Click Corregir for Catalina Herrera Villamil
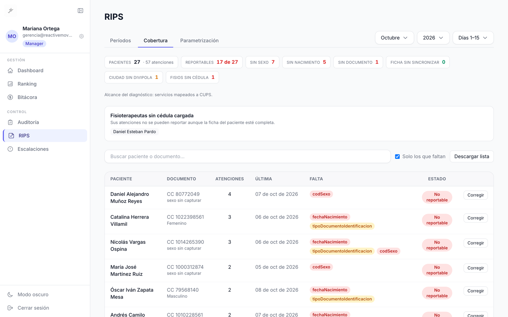The image size is (508, 317). (x=476, y=218)
